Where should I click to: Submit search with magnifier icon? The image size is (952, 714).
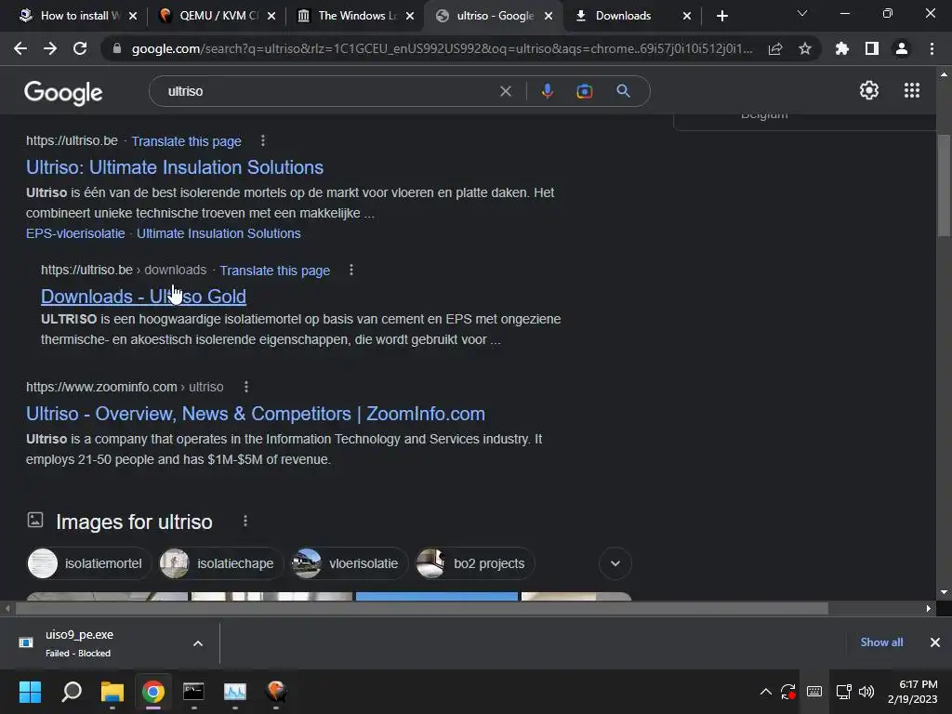[x=623, y=91]
